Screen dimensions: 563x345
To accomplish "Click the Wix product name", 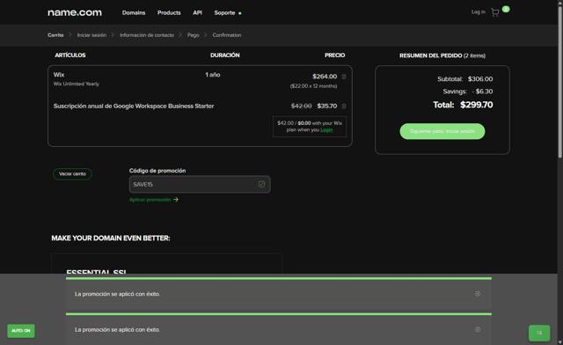I will (x=59, y=75).
